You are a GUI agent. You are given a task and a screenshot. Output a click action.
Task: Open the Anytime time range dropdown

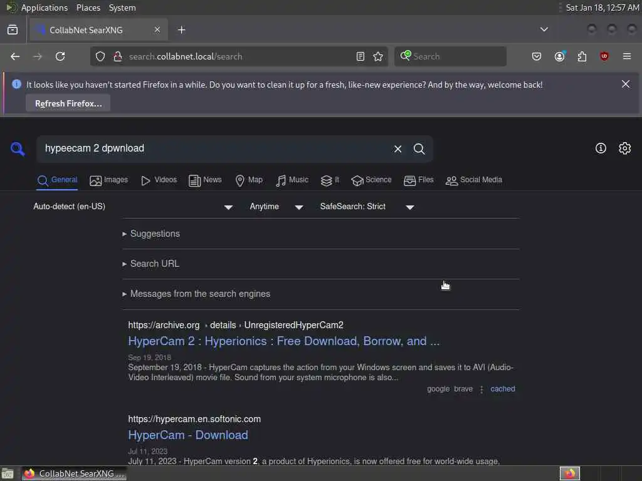click(276, 207)
